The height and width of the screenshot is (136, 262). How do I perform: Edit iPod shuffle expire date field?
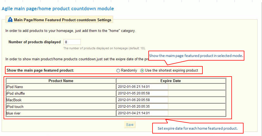tap(142, 93)
